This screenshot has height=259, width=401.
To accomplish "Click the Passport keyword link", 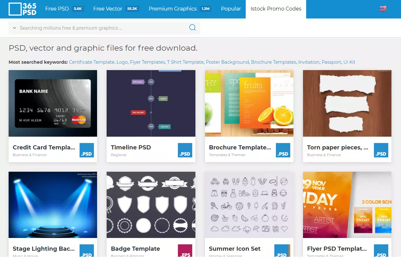I will click(x=331, y=62).
